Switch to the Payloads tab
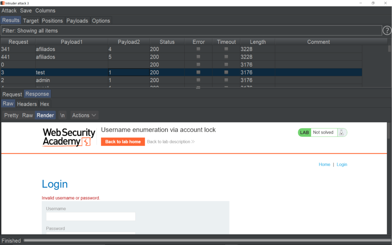The width and height of the screenshot is (392, 245). 77,21
